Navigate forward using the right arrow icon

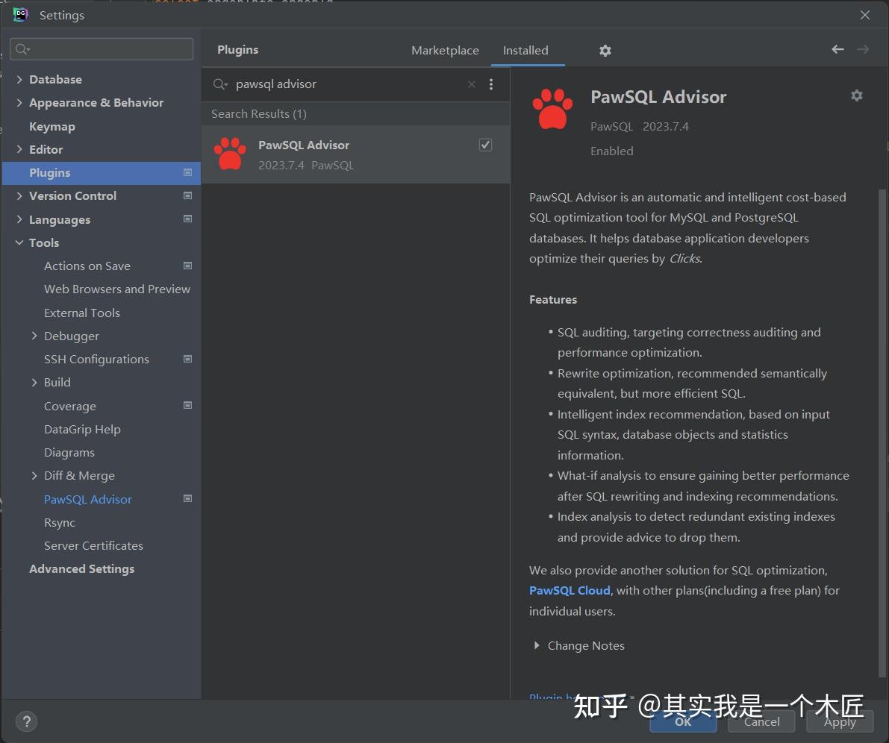coord(864,48)
